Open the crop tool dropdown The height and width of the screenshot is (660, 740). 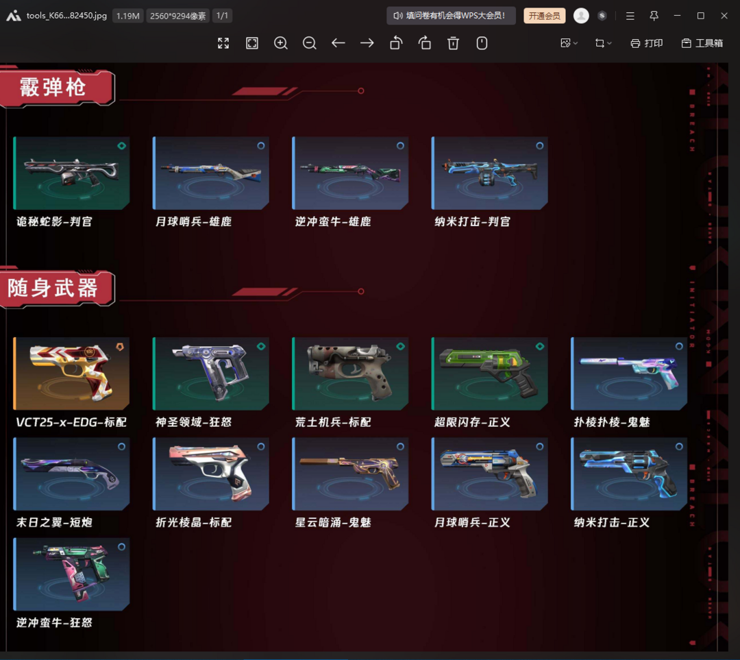603,43
